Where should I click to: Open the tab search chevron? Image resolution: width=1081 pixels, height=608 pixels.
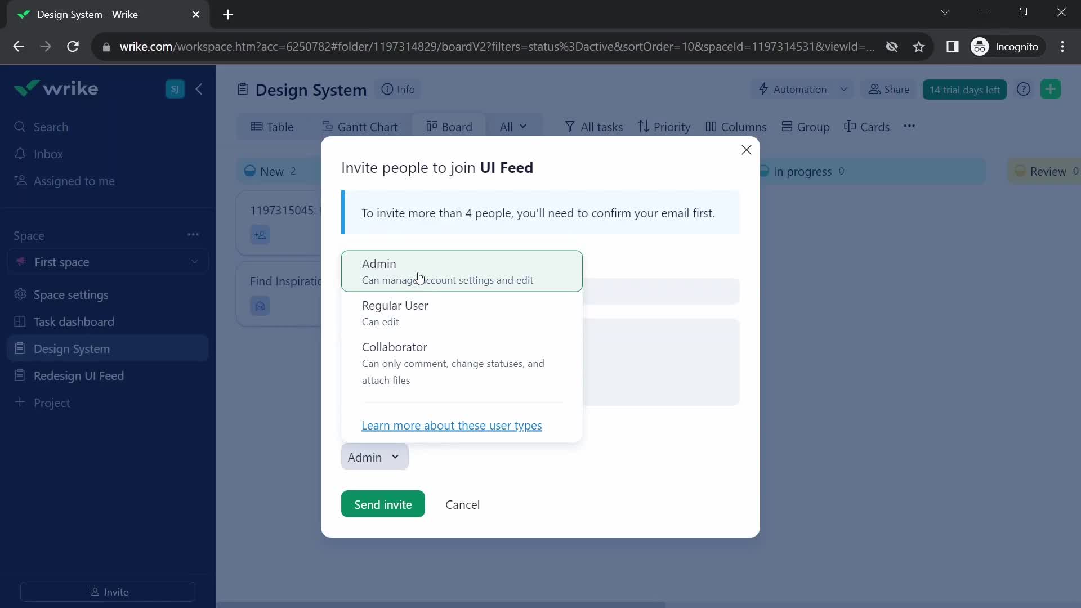[x=945, y=12]
